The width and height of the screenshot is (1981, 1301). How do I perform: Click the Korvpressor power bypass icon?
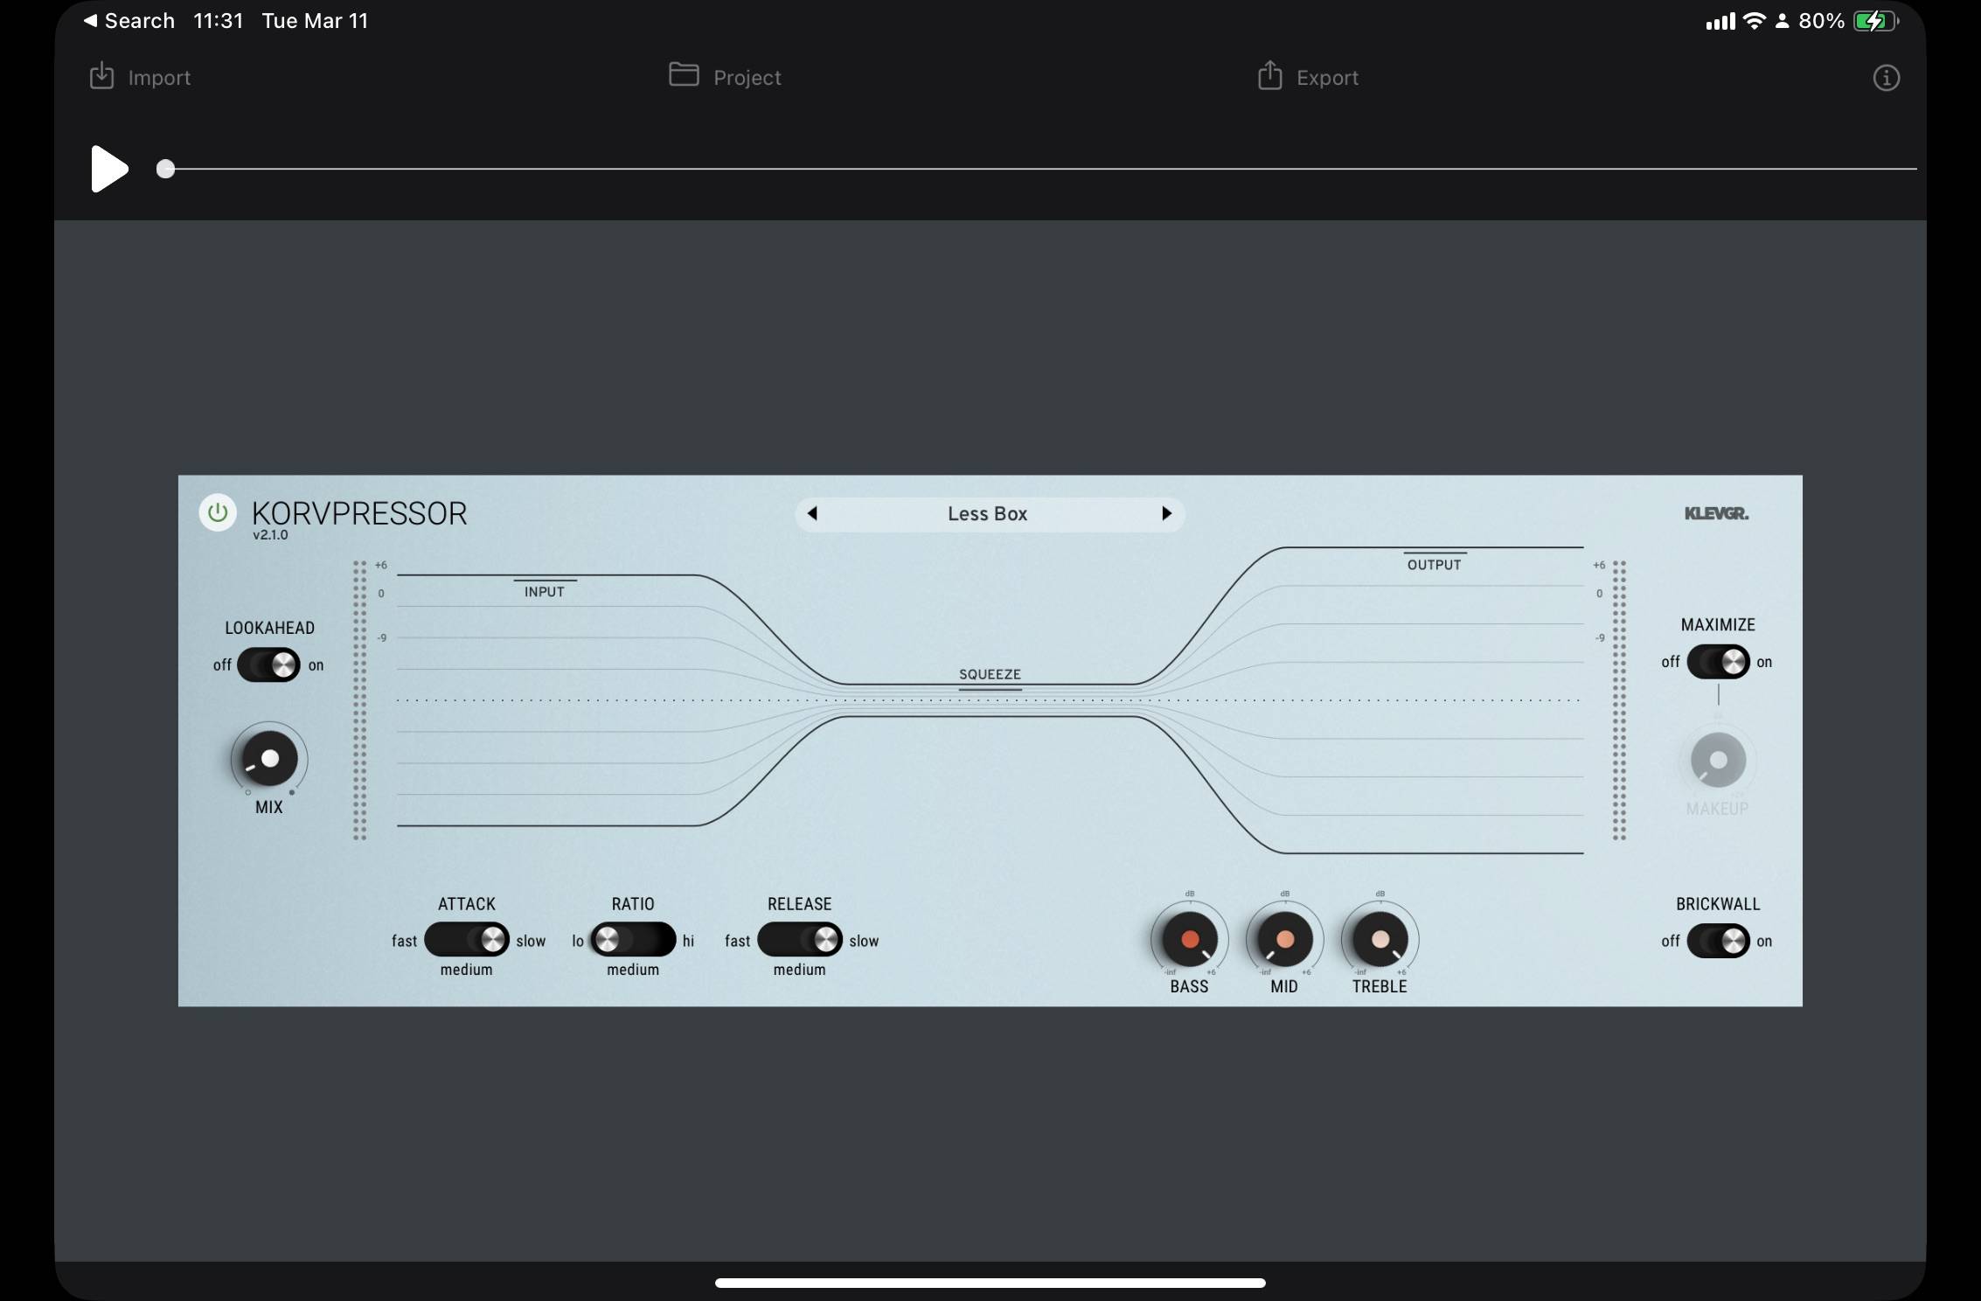point(218,512)
